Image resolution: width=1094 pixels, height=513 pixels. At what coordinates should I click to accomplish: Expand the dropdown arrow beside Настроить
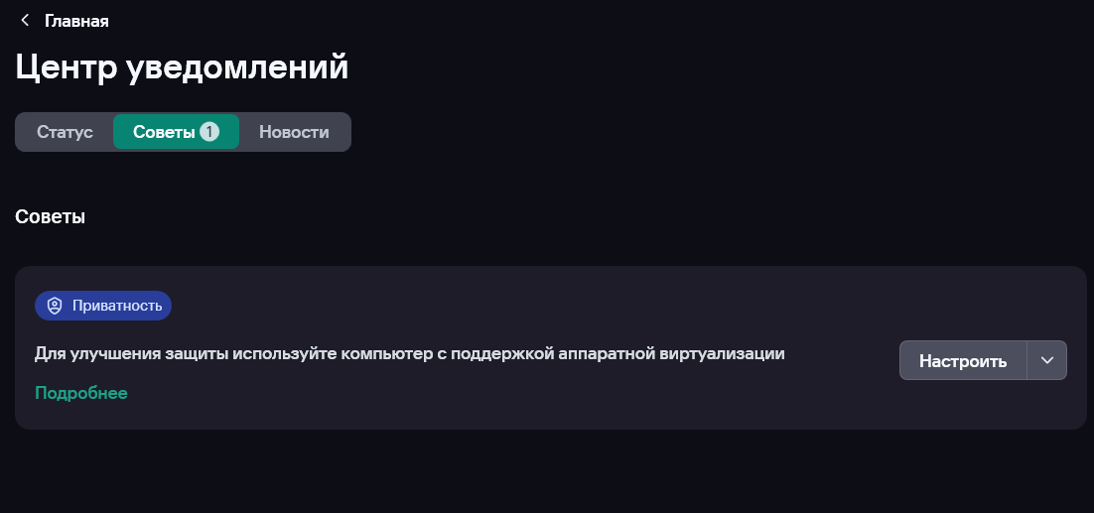click(1046, 360)
